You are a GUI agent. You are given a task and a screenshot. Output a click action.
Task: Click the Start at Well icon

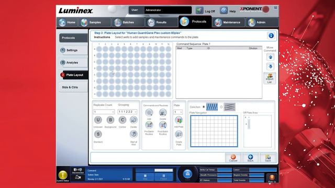tap(133, 134)
